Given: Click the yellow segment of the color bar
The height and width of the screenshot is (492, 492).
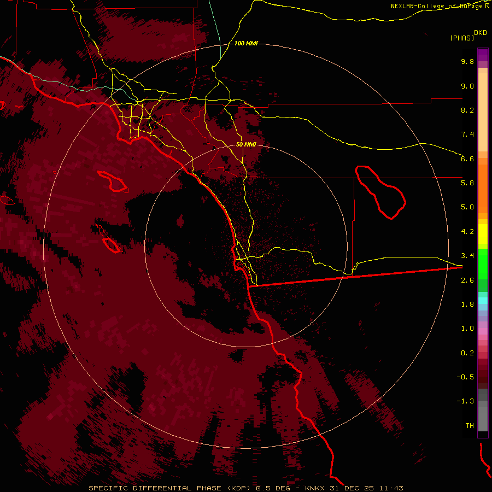Looking at the screenshot, I should coord(483,234).
